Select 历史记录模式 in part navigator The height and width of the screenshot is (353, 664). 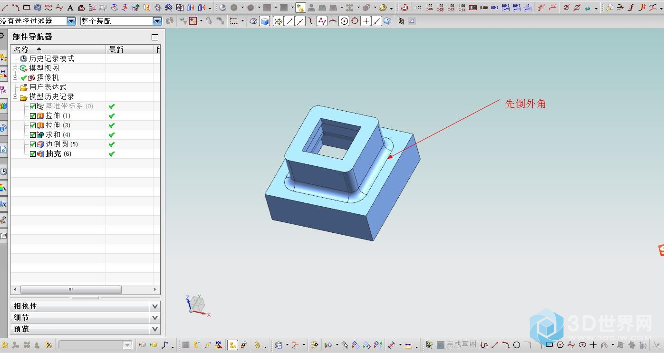pos(52,59)
